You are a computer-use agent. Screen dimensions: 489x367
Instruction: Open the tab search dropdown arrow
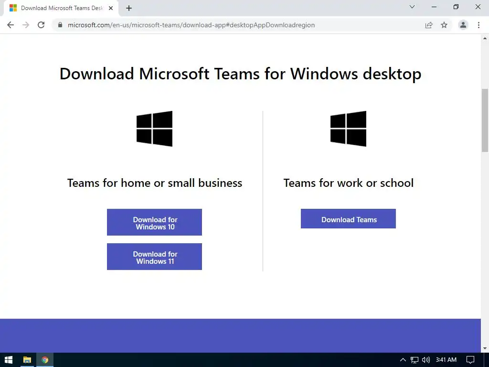pos(412,7)
